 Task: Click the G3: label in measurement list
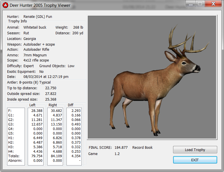click(12, 124)
